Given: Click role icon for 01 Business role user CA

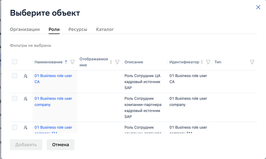Looking at the screenshot, I should [26, 76].
